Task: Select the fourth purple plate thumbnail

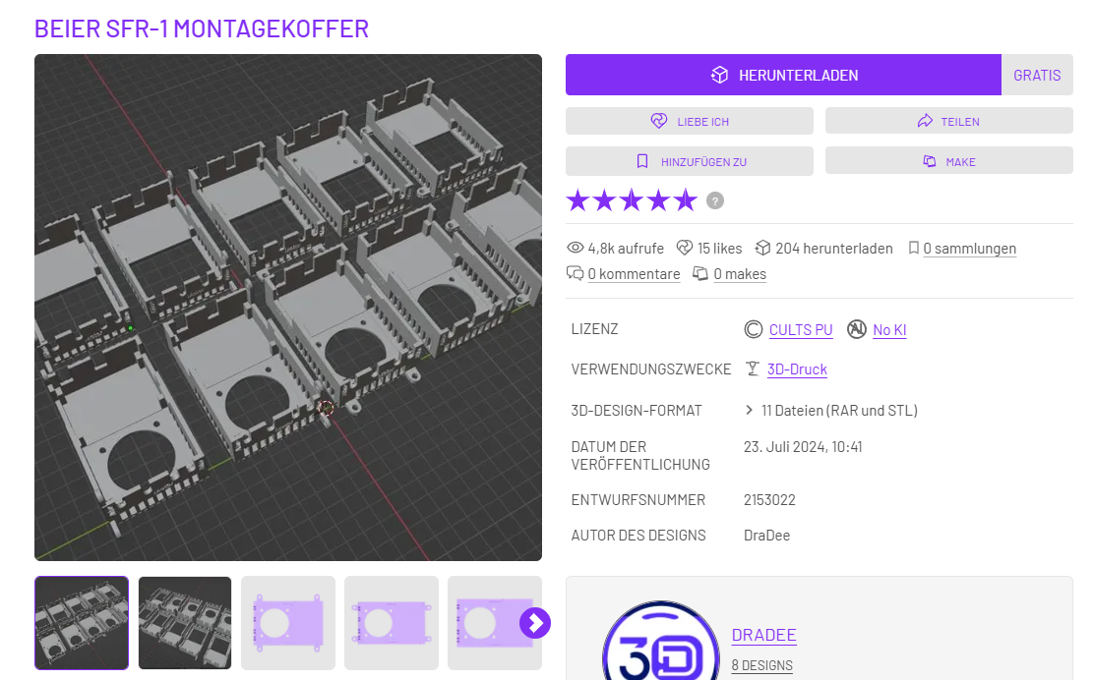Action: [391, 623]
